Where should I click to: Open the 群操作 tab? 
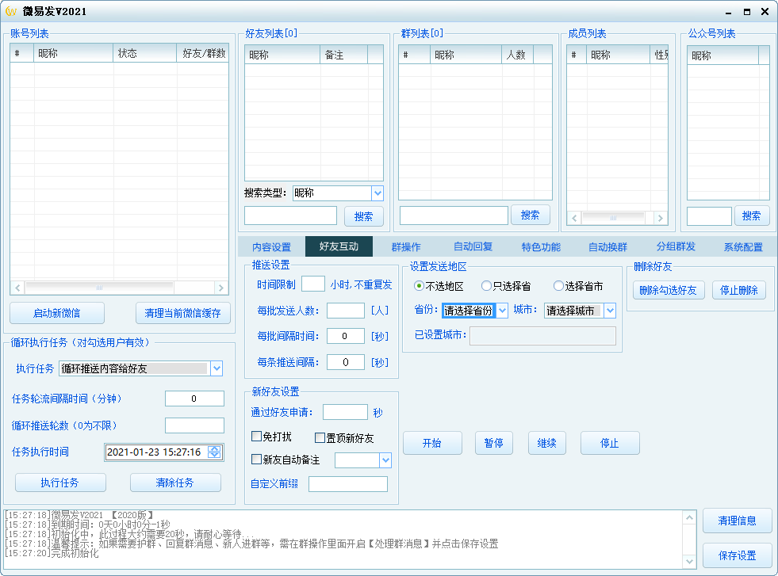[x=406, y=247]
